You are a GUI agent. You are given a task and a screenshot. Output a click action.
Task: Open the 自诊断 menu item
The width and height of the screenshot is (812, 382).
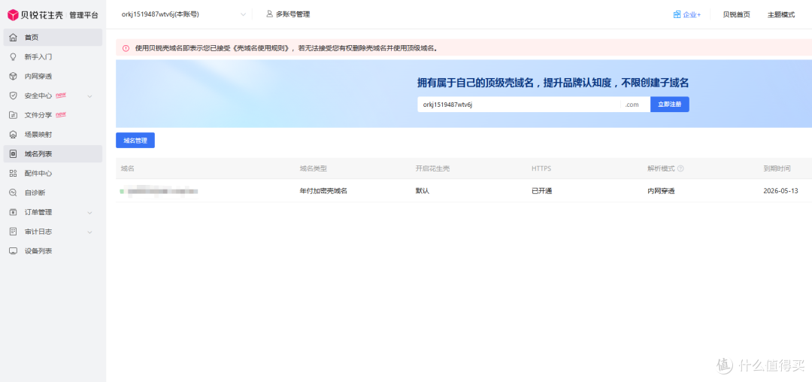(x=53, y=193)
